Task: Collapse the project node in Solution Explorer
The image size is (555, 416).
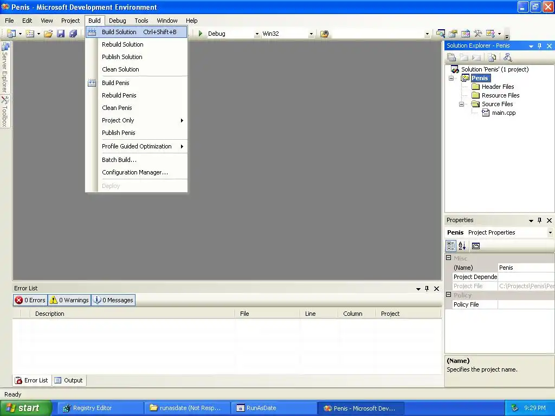Action: tap(451, 78)
